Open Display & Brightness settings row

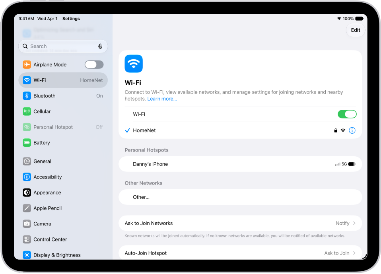click(x=63, y=255)
